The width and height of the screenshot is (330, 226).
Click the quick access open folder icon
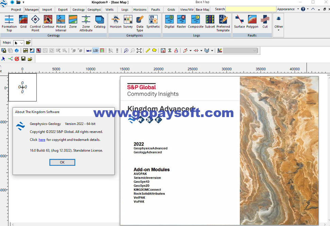(18, 2)
